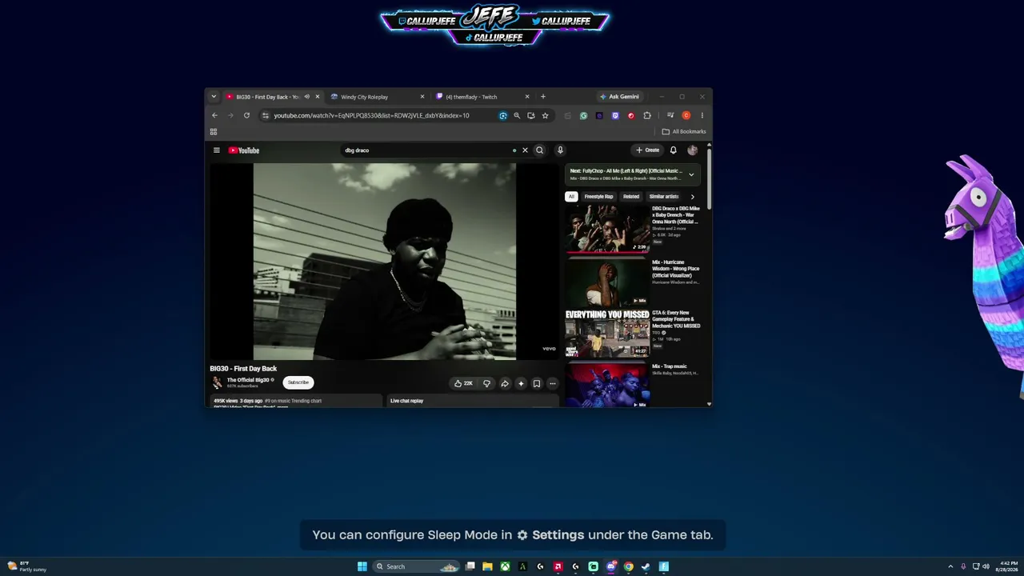The height and width of the screenshot is (576, 1024).
Task: Open the Chrome extensions puzzle menu
Action: point(647,115)
